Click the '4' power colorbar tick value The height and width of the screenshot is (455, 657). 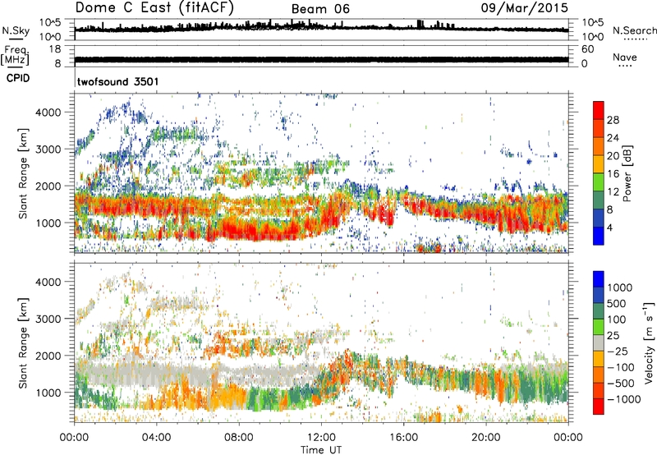[x=609, y=227]
